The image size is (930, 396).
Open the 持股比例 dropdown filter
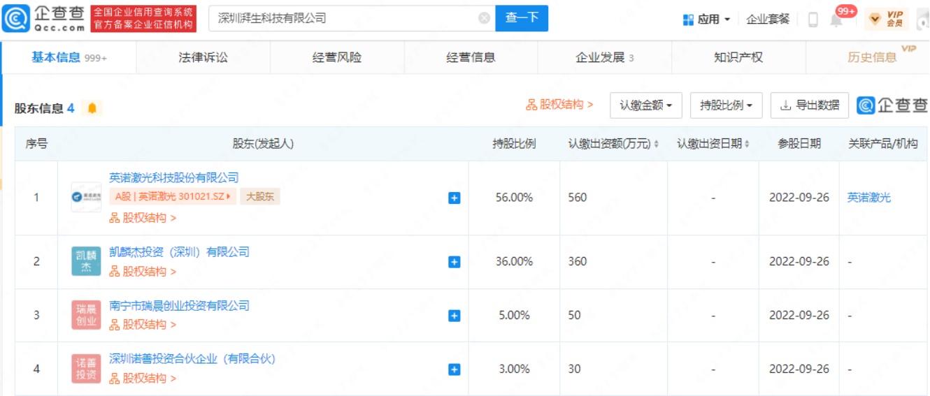(726, 105)
